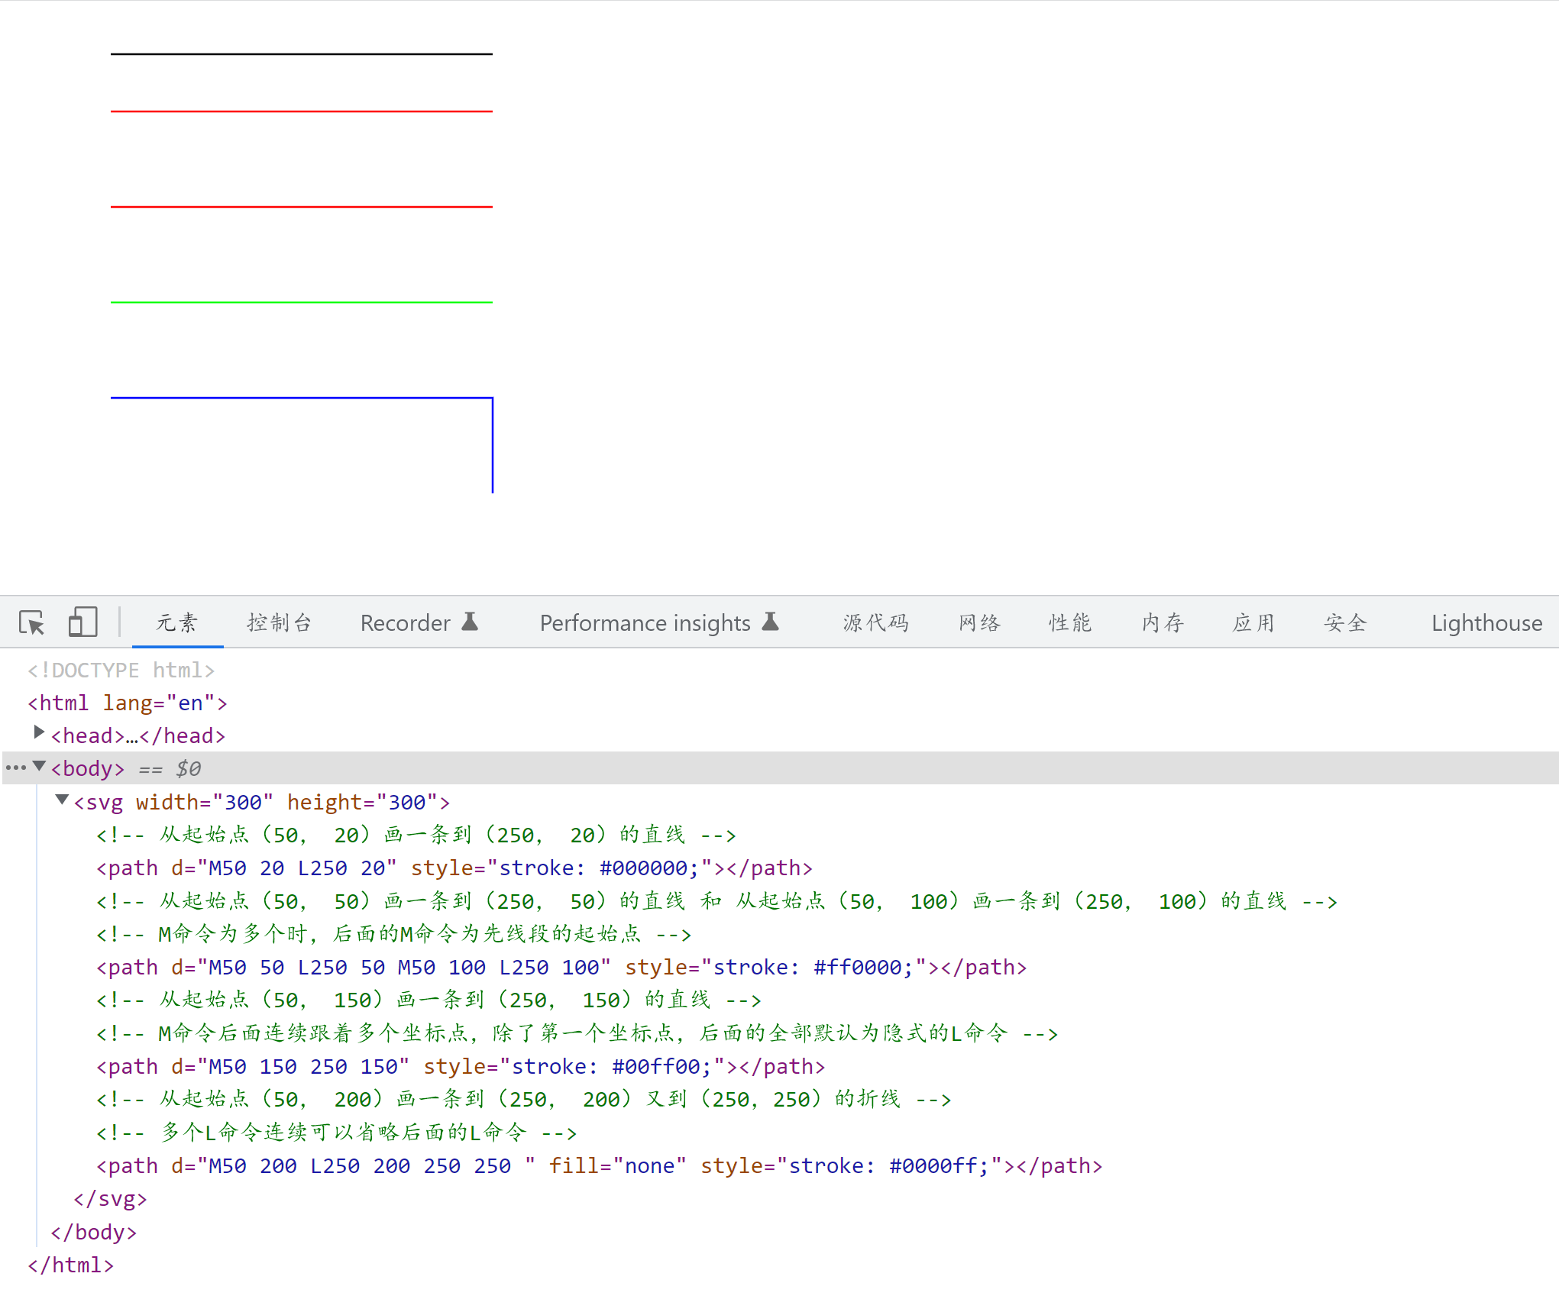
Task: Click the three dots beside body
Action: pyautogui.click(x=16, y=768)
